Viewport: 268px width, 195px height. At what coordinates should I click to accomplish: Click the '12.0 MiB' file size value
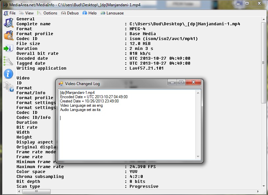(140, 44)
